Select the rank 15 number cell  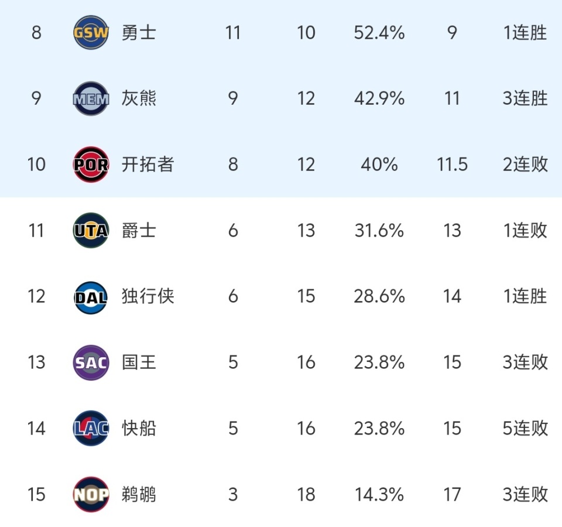(36, 495)
